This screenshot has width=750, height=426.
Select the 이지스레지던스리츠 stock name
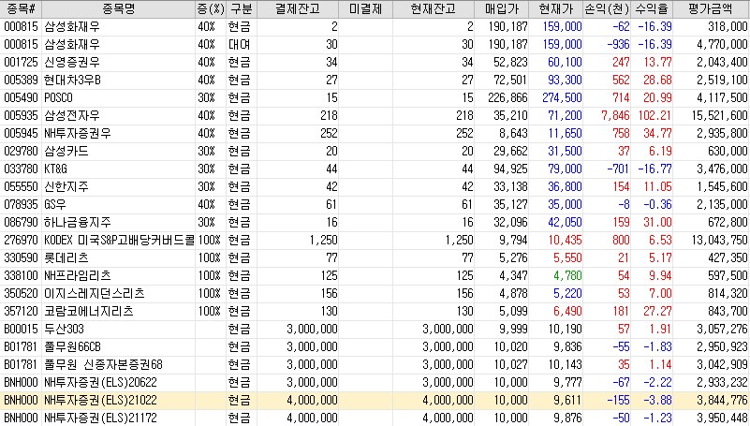(x=95, y=293)
